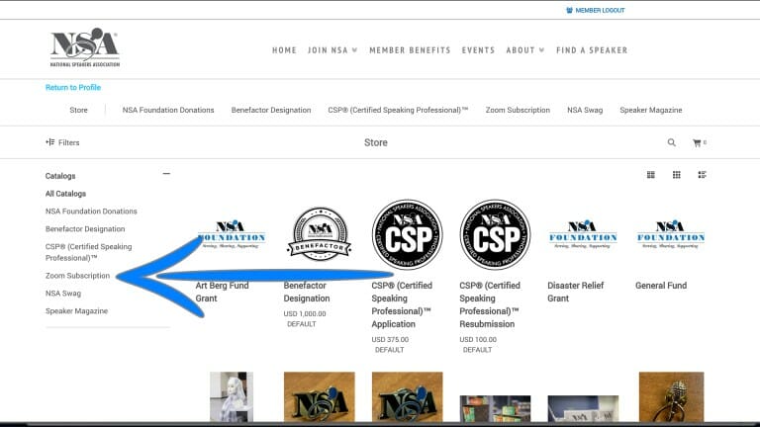This screenshot has height=427, width=760.
Task: Open Events navigation item
Action: pos(478,50)
